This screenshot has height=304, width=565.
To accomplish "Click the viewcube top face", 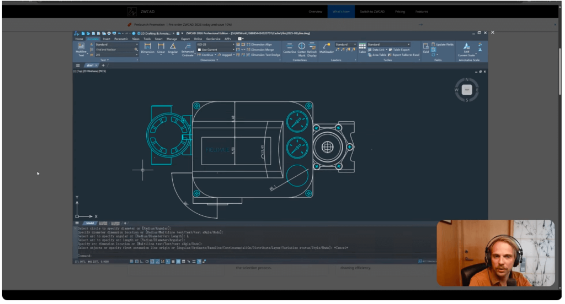I will point(467,89).
